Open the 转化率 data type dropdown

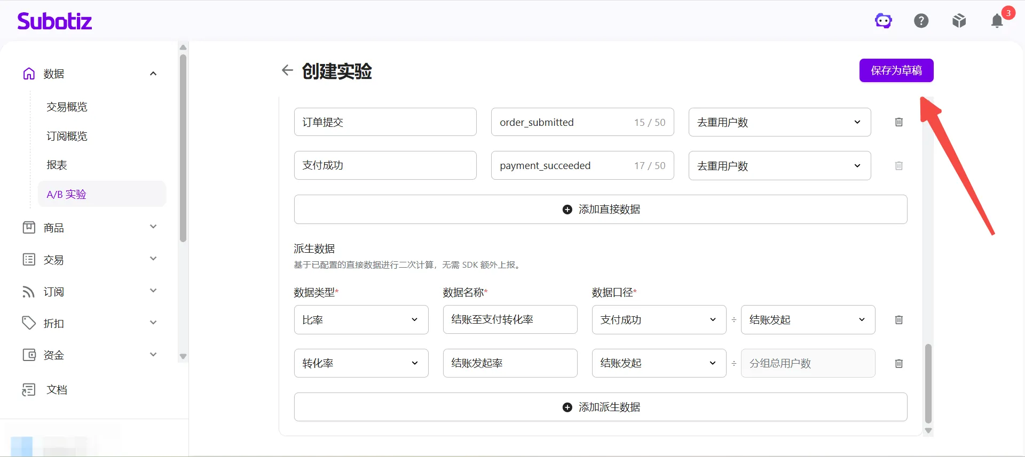(361, 363)
